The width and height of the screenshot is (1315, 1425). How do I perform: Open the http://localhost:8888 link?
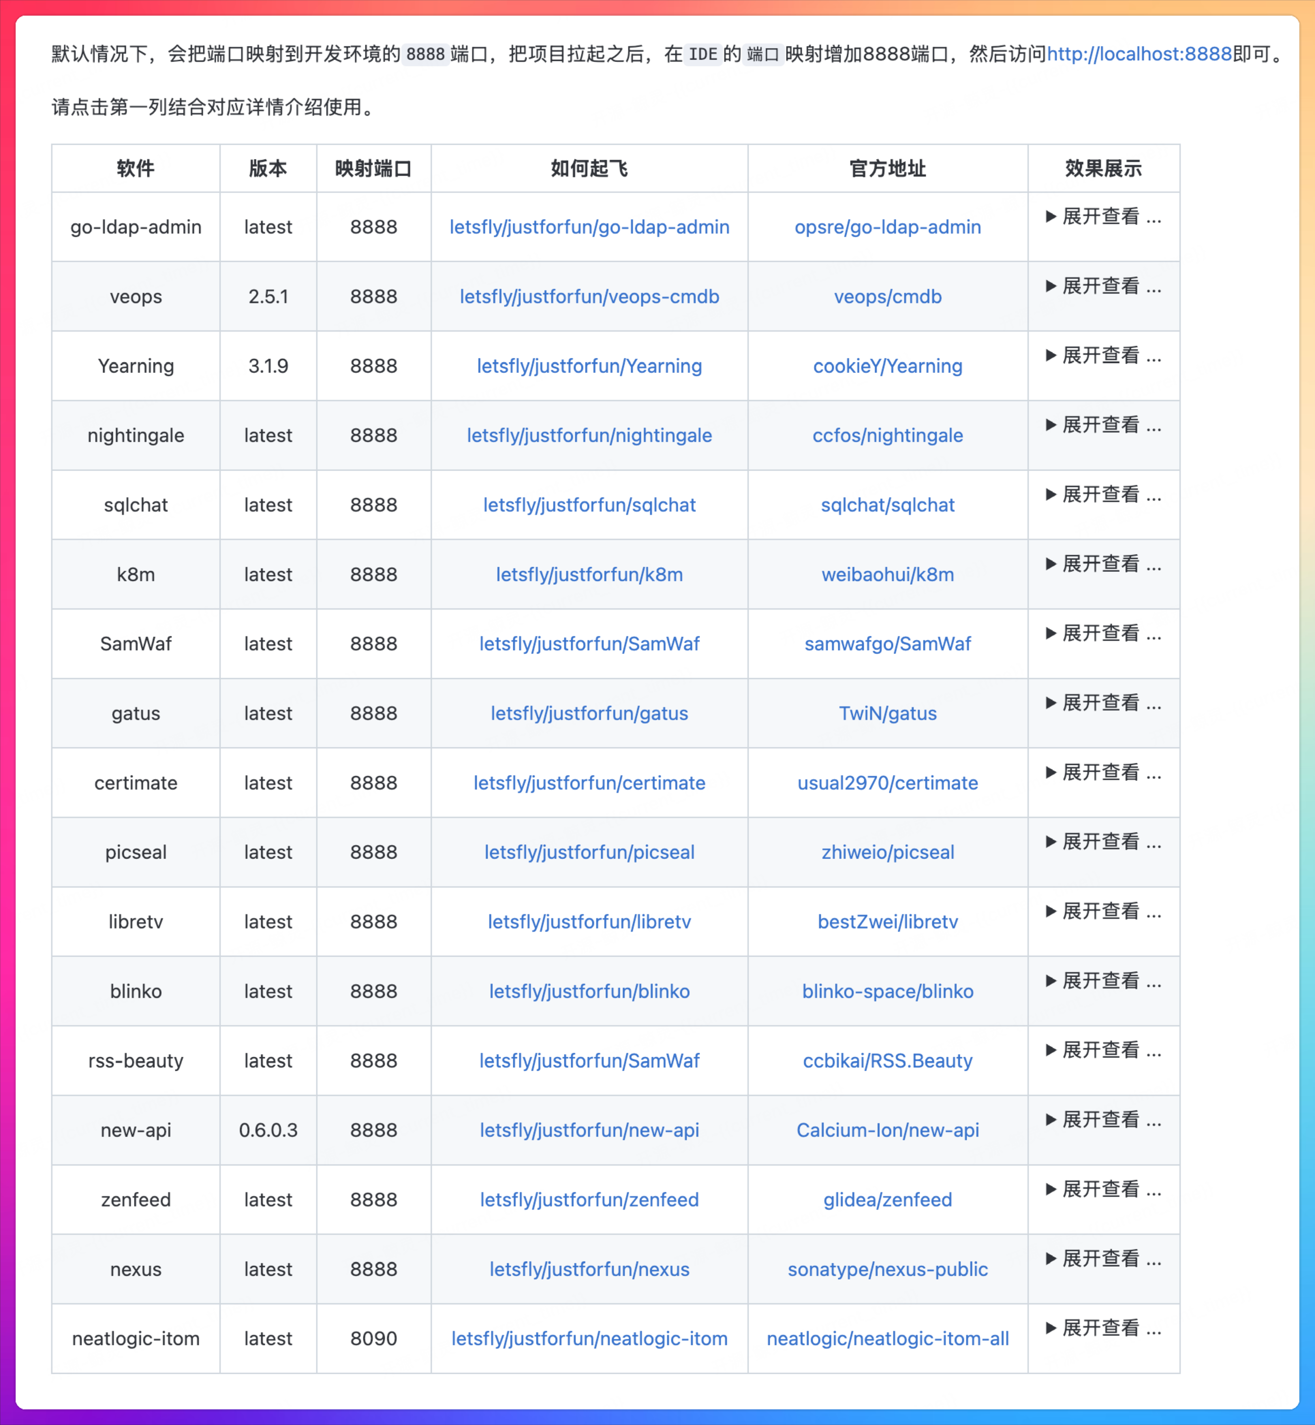click(1137, 54)
